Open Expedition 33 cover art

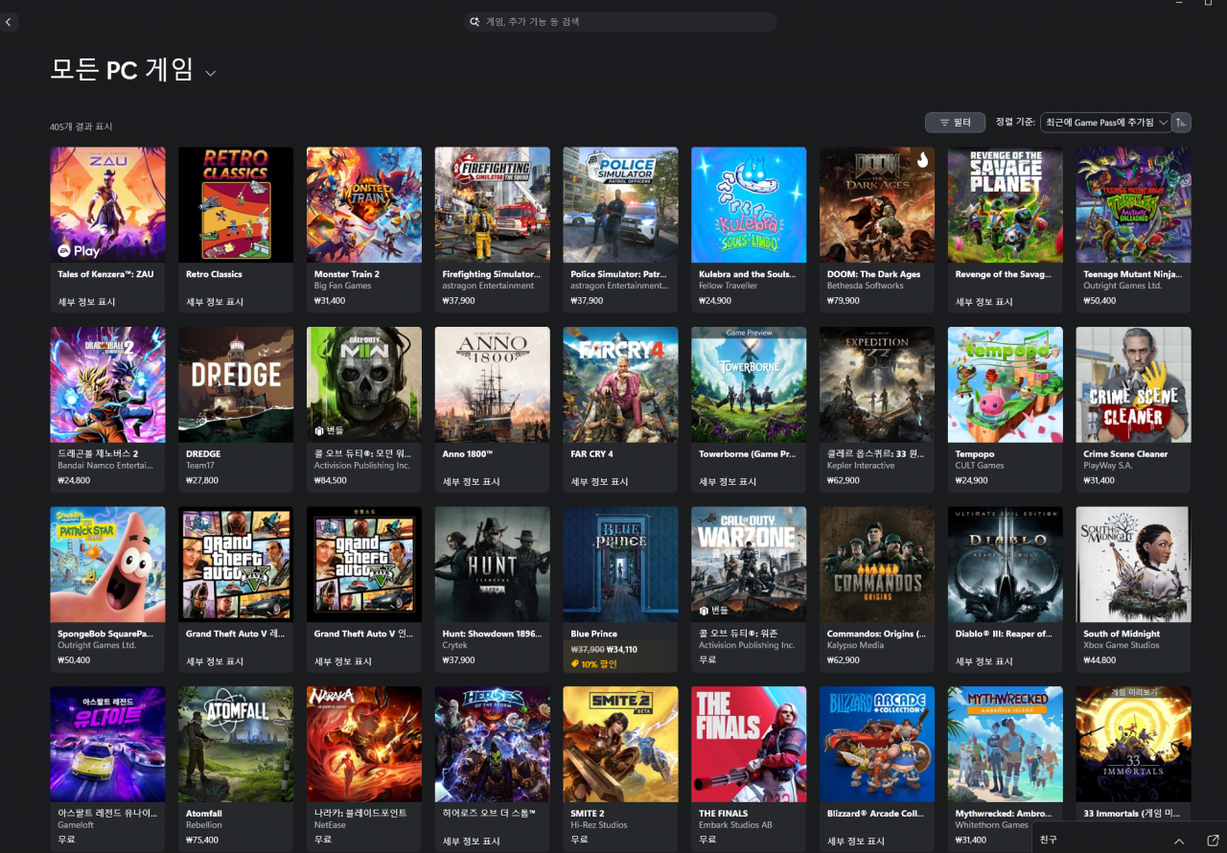(877, 384)
